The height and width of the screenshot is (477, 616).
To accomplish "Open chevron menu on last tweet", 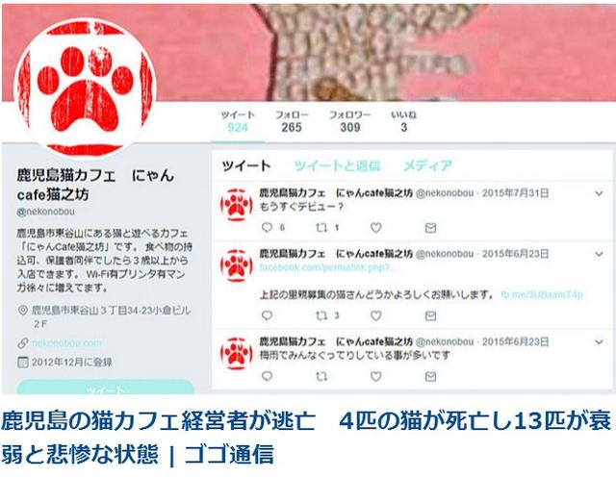I will 599,342.
